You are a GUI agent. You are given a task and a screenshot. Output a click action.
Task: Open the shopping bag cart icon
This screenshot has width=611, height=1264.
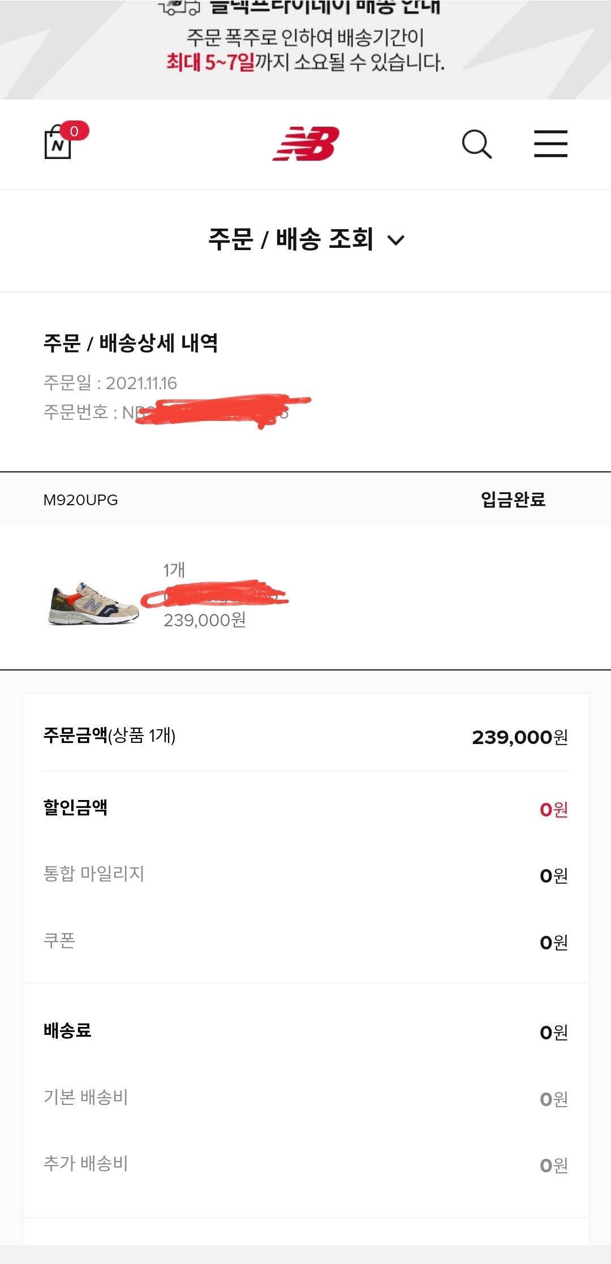point(58,144)
